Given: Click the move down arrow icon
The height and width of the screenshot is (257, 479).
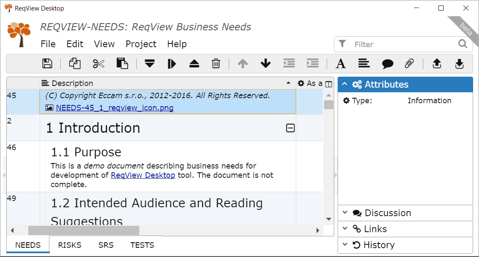Looking at the screenshot, I should (265, 64).
